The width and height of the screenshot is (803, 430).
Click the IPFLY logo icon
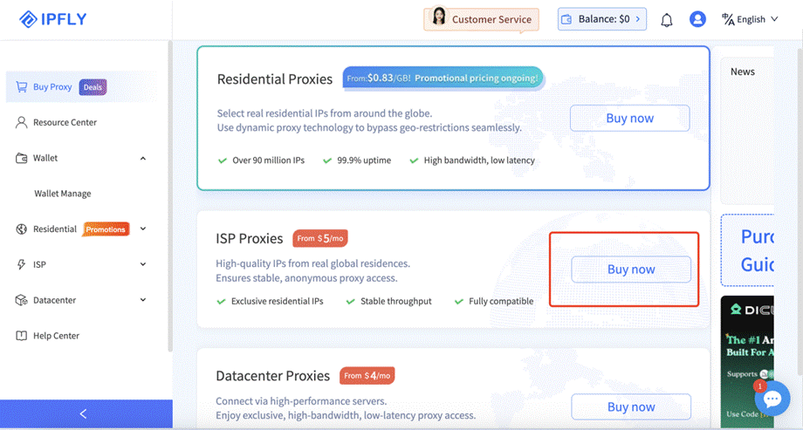[28, 19]
